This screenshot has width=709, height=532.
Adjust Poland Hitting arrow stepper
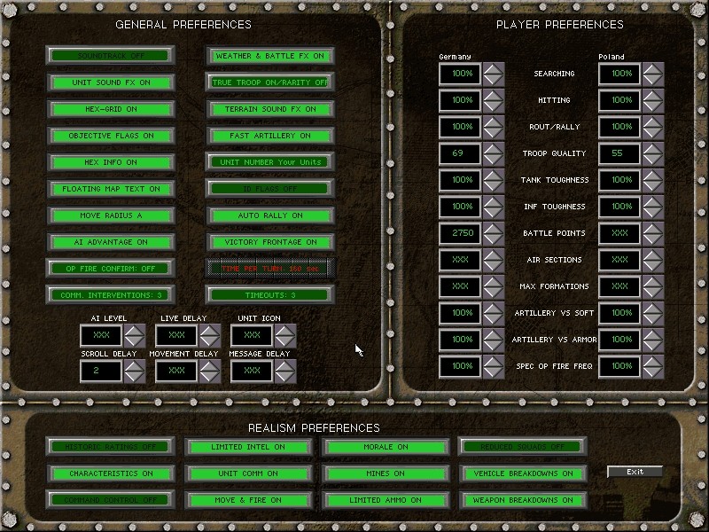point(653,100)
